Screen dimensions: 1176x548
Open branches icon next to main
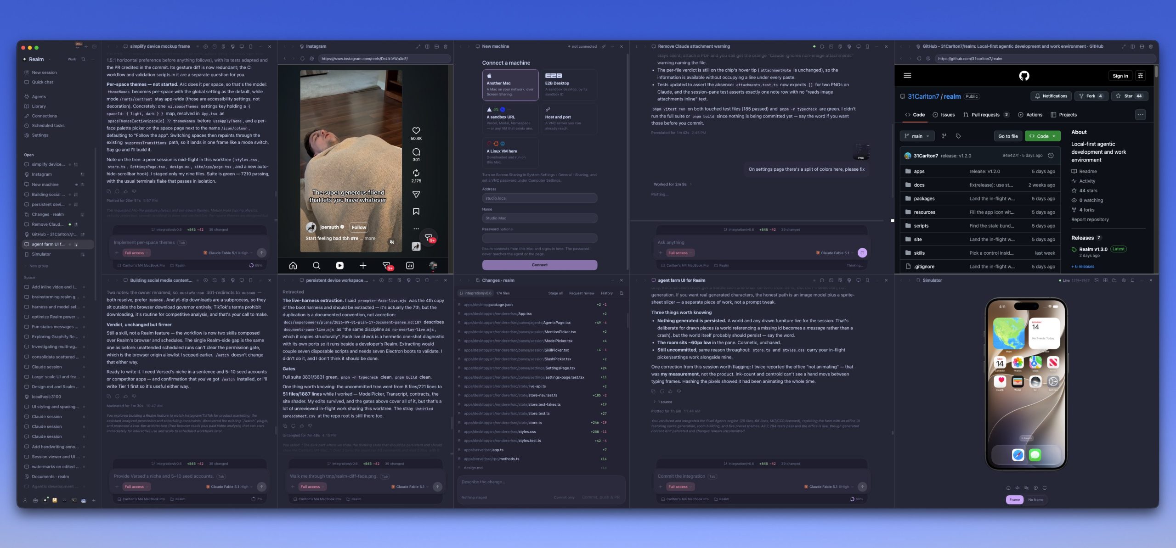944,136
